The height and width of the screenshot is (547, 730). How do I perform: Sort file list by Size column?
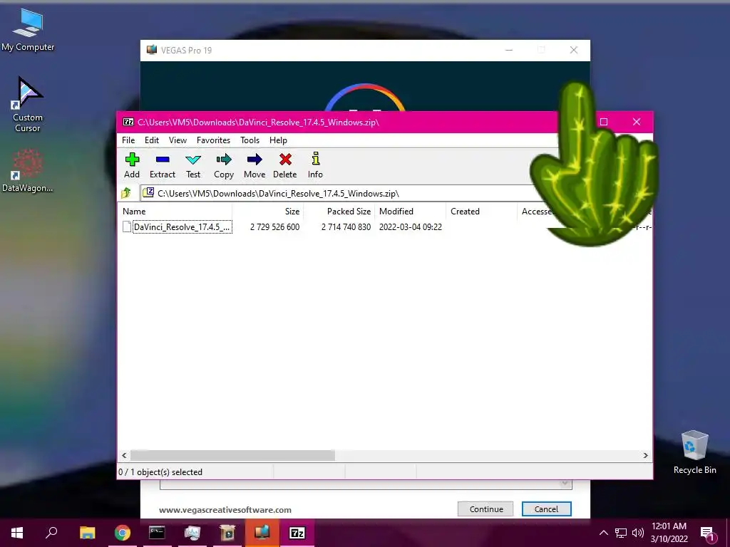click(268, 211)
